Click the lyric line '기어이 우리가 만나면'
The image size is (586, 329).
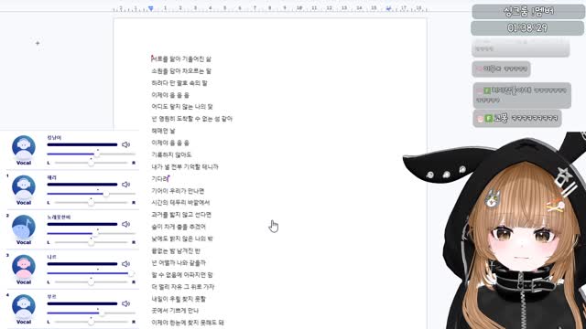click(178, 191)
